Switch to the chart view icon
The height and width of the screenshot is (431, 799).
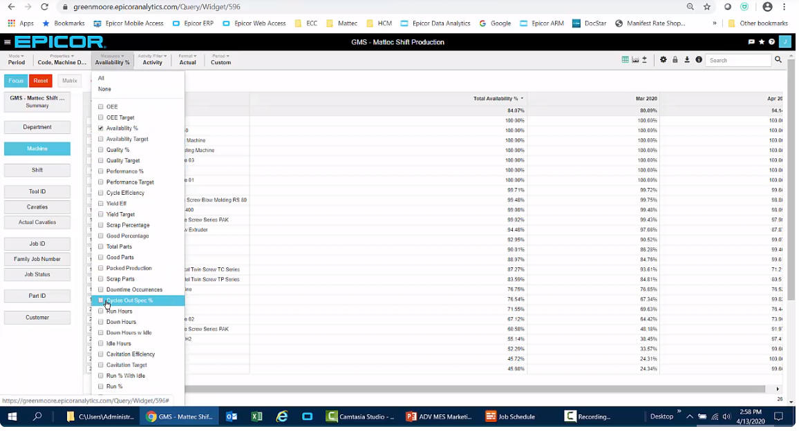[x=635, y=59]
